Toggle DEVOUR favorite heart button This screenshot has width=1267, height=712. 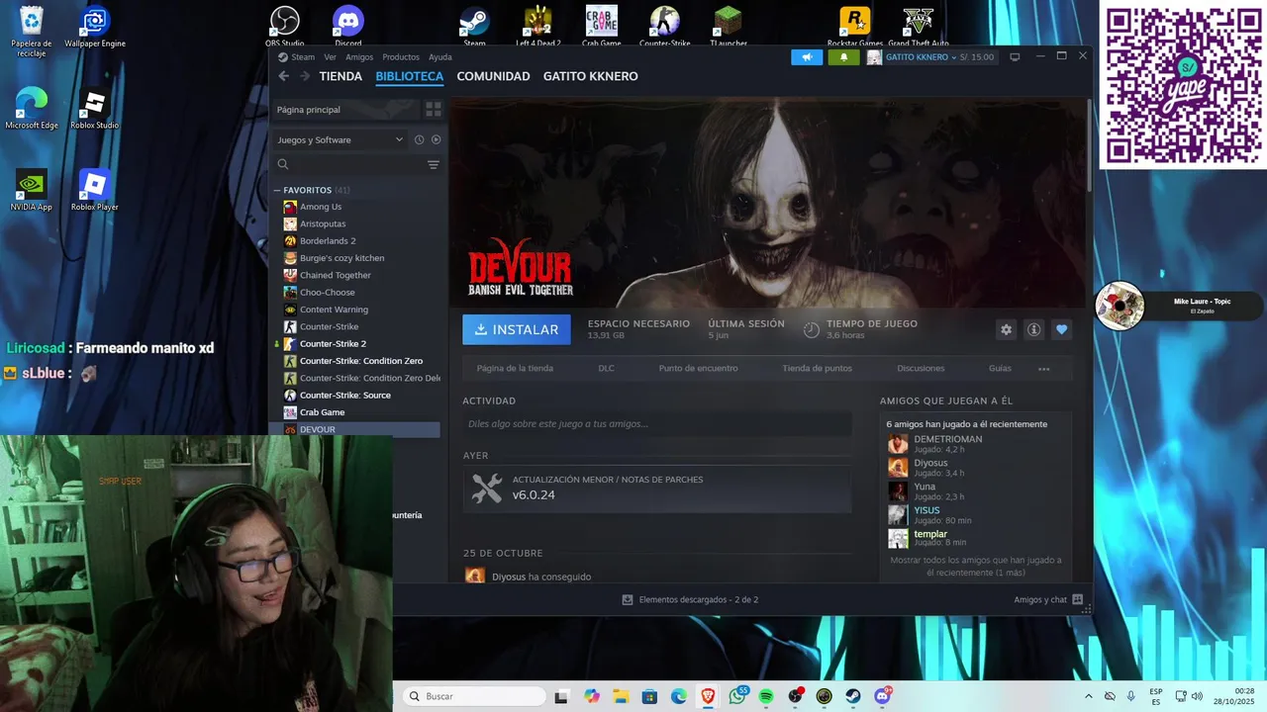(x=1061, y=329)
